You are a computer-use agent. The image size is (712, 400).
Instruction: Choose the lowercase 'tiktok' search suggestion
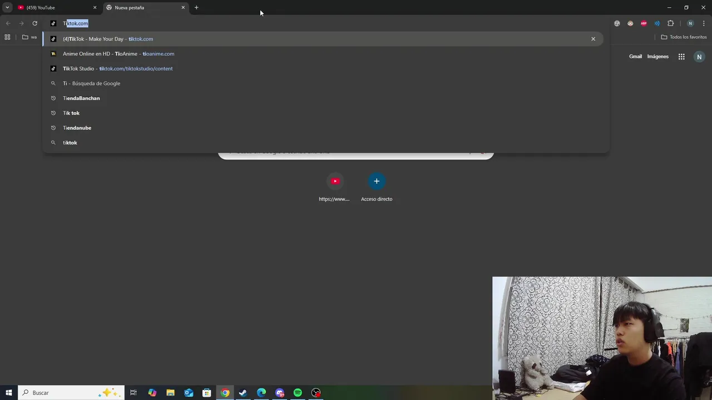323,143
